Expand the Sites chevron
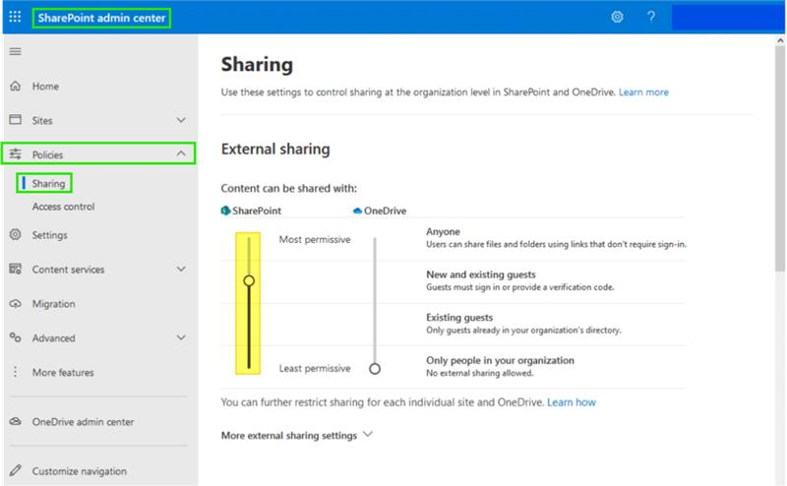787x486 pixels. pyautogui.click(x=181, y=120)
